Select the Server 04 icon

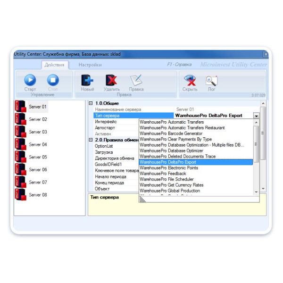click(21, 144)
